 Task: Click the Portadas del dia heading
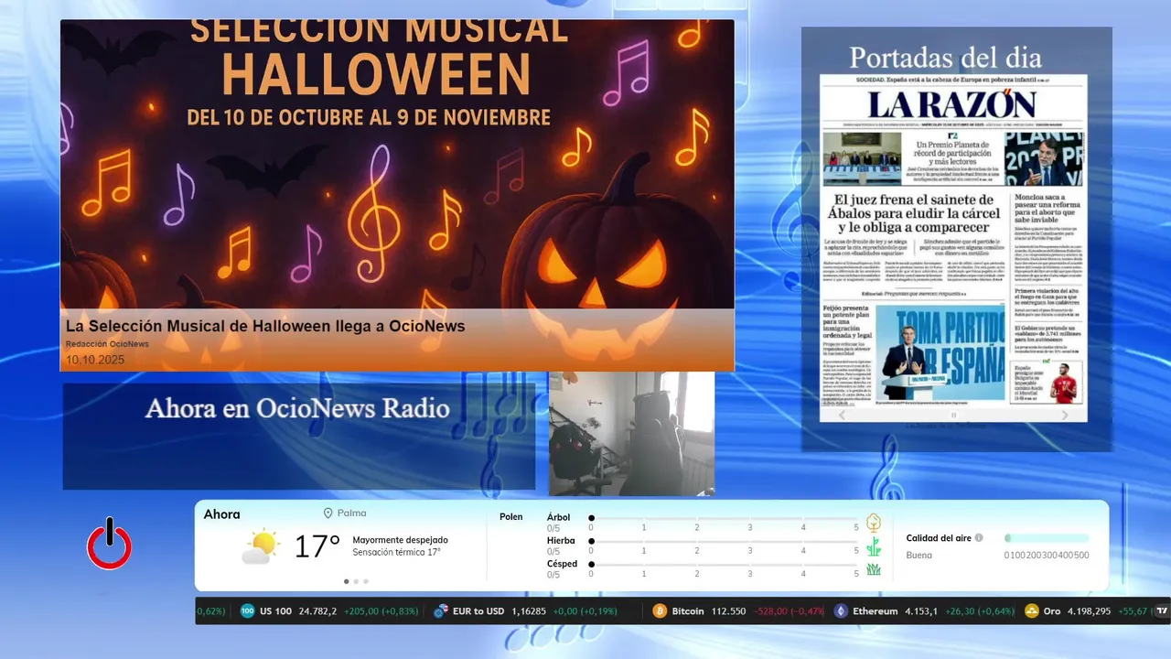(x=945, y=57)
